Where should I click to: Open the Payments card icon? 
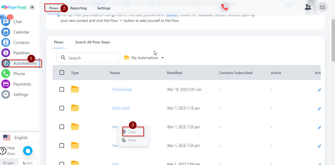(x=6, y=84)
